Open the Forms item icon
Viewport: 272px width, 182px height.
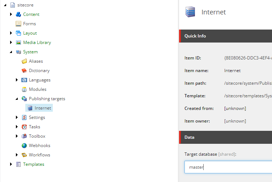pyautogui.click(x=18, y=24)
